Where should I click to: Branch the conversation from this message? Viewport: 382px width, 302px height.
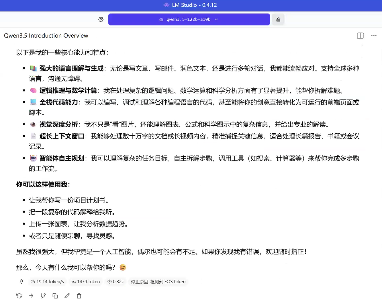click(x=43, y=296)
